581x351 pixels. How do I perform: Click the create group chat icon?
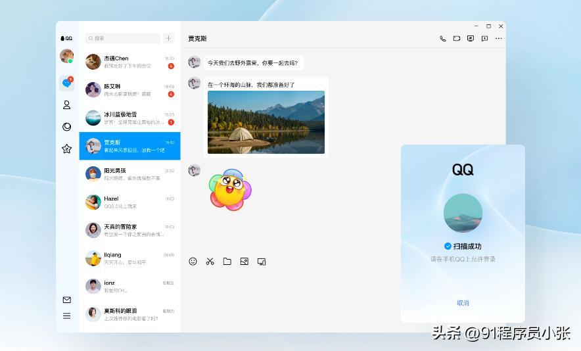pos(484,38)
